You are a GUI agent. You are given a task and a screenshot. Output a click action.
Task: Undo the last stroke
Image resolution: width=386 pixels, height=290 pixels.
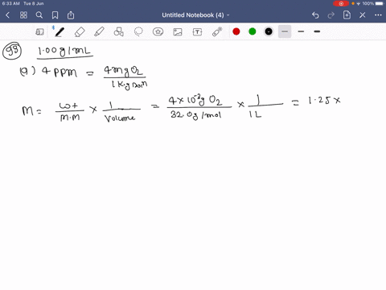coord(315,15)
